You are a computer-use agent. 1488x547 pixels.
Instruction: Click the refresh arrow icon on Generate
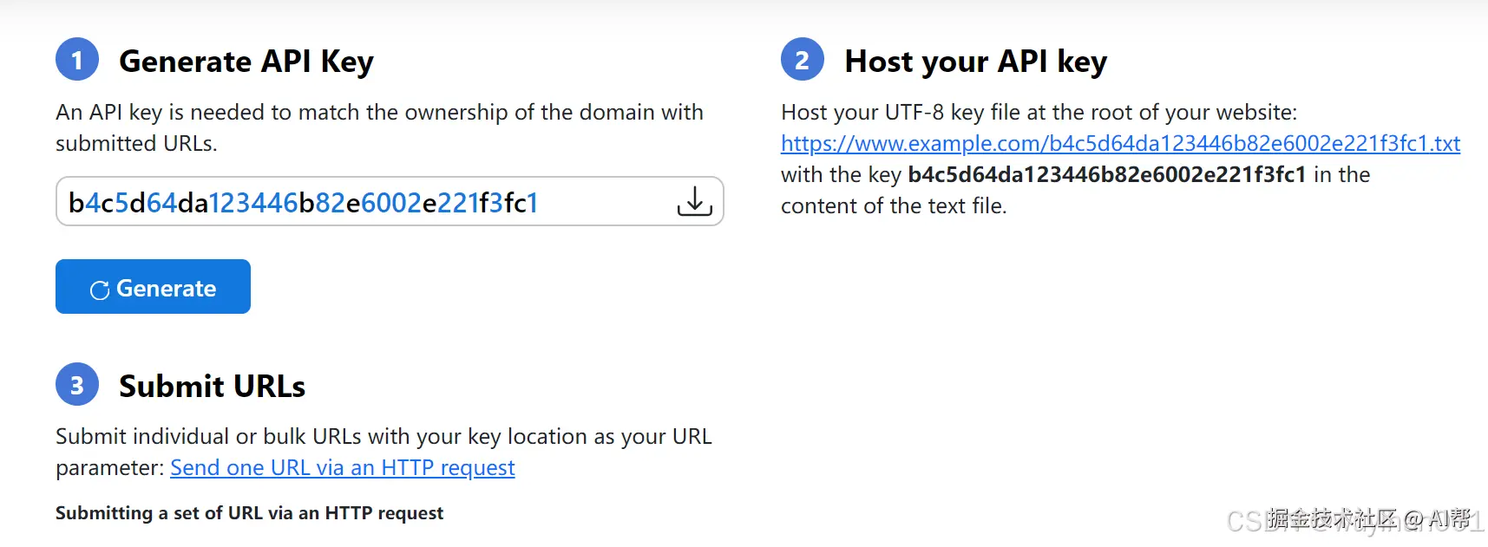pyautogui.click(x=100, y=290)
